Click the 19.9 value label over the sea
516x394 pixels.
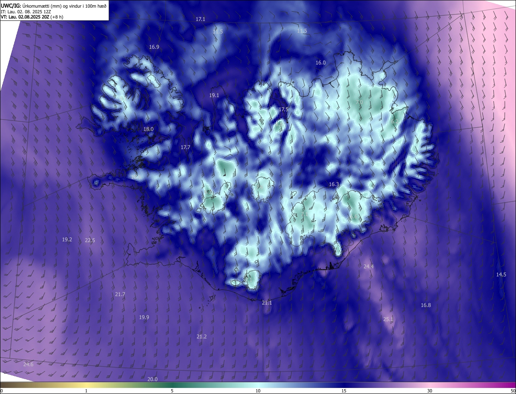pyautogui.click(x=144, y=317)
